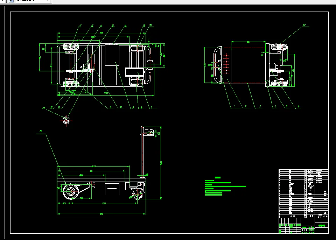Click part balloon label 1
Viewport: 336px width, 240px height.
pyautogui.click(x=234, y=106)
